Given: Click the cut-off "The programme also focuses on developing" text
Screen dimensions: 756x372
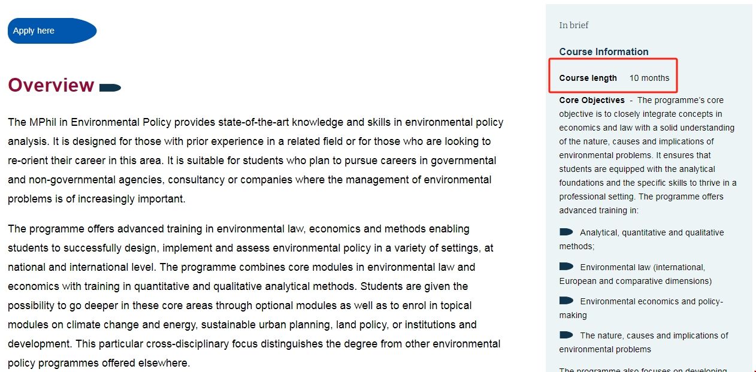Looking at the screenshot, I should point(643,370).
